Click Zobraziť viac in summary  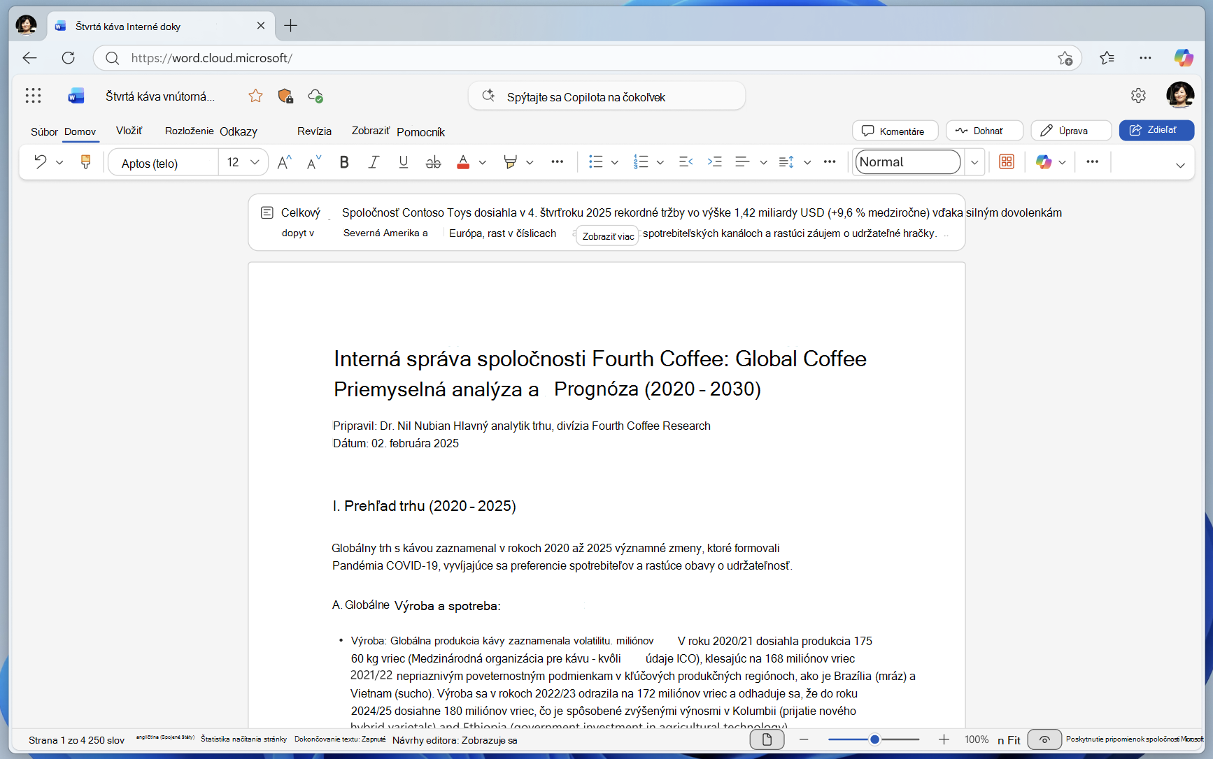coord(608,236)
